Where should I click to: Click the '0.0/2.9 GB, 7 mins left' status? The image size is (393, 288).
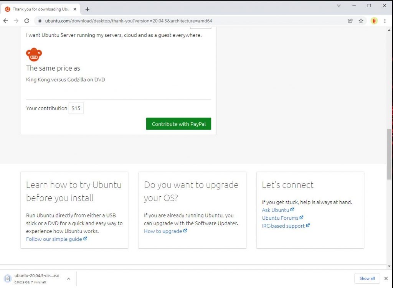point(30,282)
